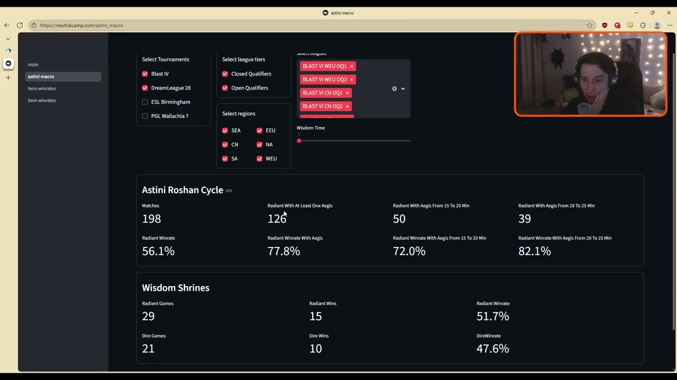Open the browser profile avatar
This screenshot has height=380, width=677.
click(x=657, y=25)
